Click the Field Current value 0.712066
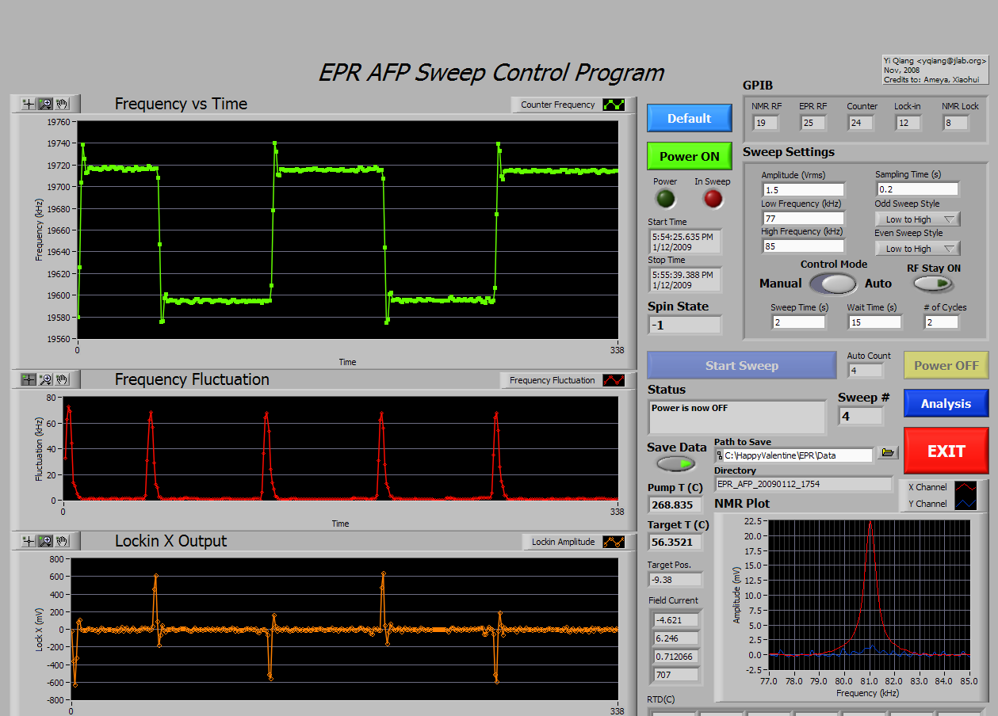 coord(675,657)
